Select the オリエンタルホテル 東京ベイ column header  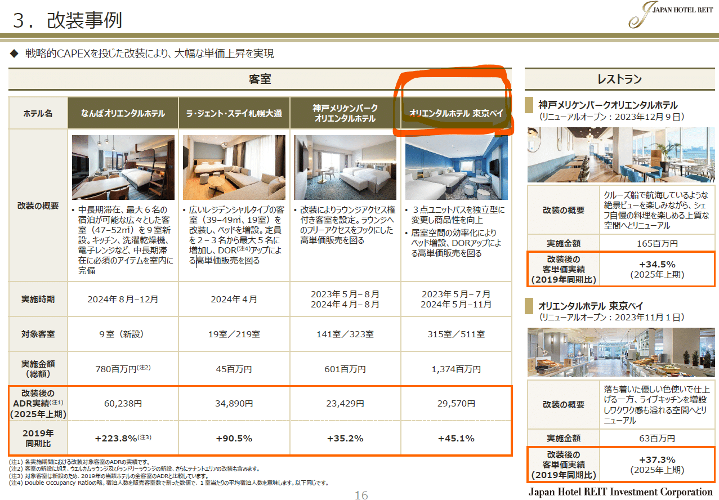pos(457,114)
